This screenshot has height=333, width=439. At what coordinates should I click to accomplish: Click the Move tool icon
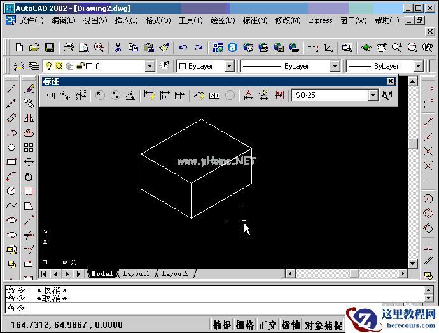click(x=29, y=162)
